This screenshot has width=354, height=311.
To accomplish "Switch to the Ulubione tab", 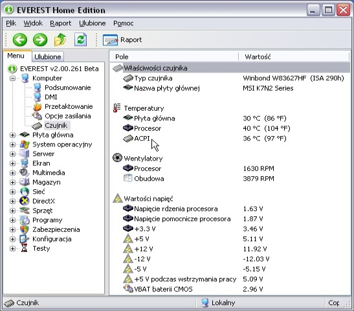I will click(48, 57).
